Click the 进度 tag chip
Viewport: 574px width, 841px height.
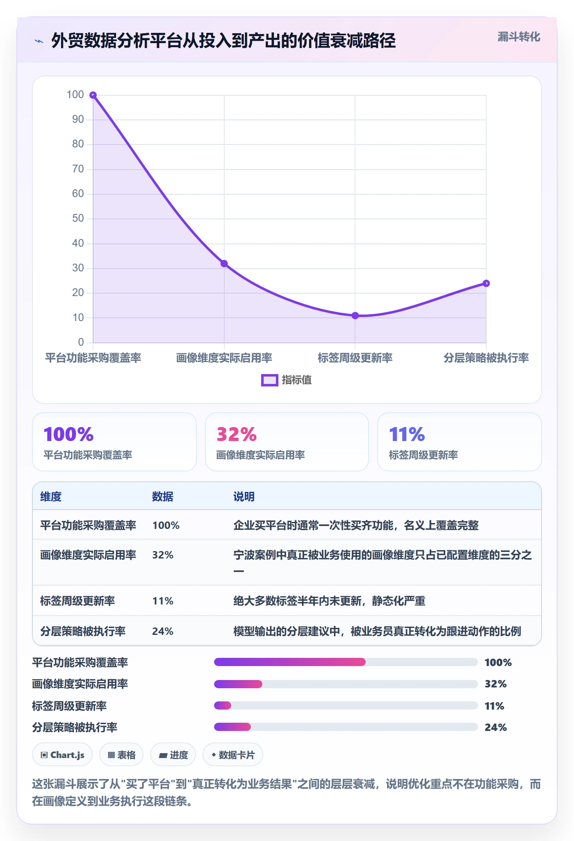[x=173, y=755]
